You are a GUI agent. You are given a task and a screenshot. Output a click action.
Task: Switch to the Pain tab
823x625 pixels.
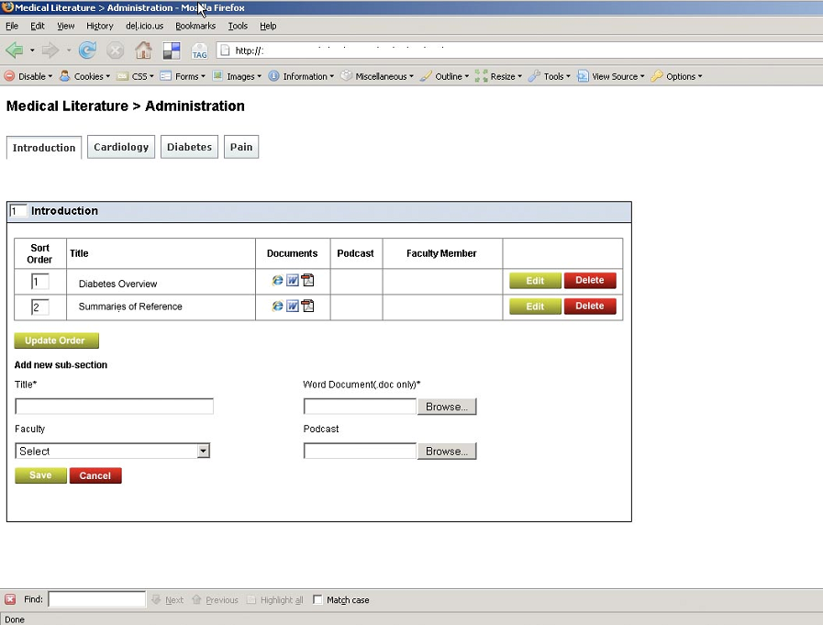(x=241, y=147)
